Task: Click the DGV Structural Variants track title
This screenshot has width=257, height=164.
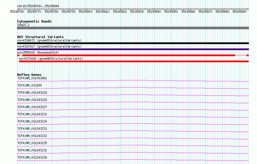Action: point(40,37)
